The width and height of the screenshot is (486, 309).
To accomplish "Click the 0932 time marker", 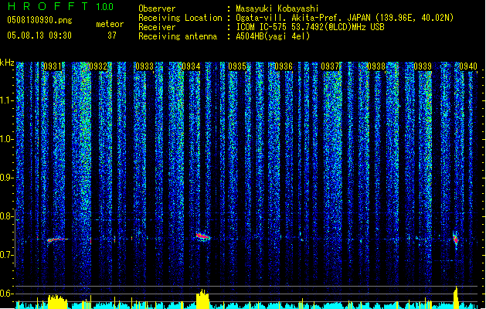I will 98,66.
